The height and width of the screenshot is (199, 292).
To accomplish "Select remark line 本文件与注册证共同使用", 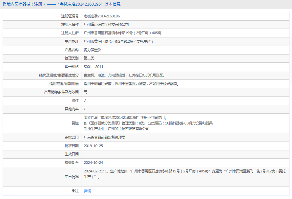I will click(125, 118).
